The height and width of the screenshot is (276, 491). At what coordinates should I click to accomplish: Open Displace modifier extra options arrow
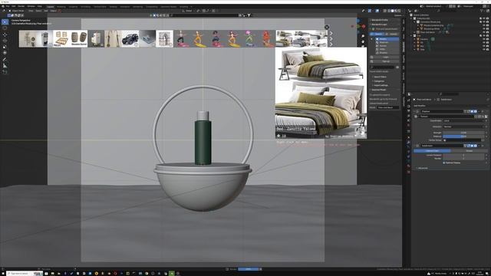tap(479, 111)
